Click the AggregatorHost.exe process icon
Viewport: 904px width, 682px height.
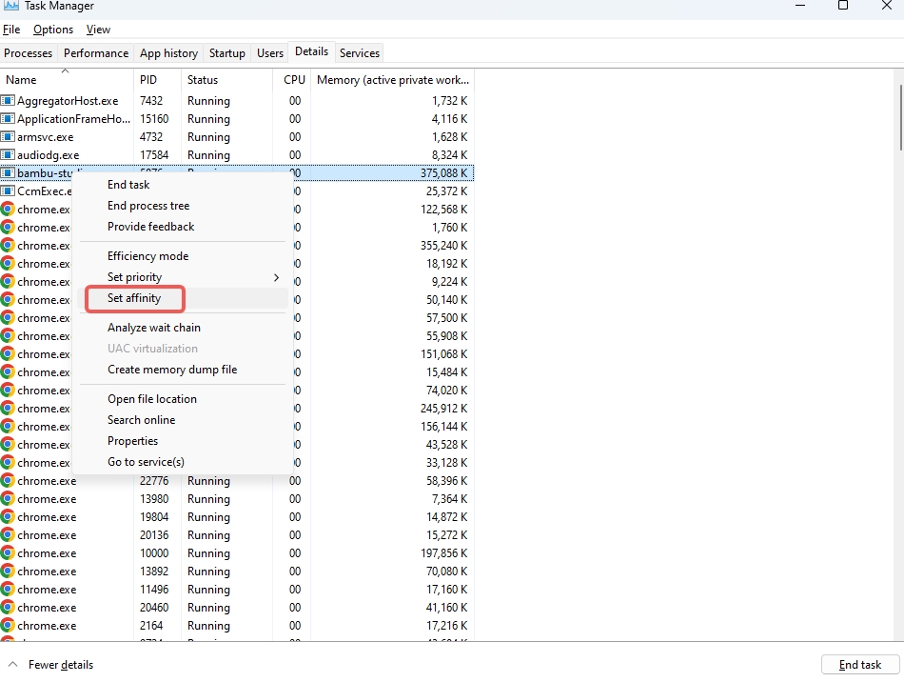(x=8, y=101)
